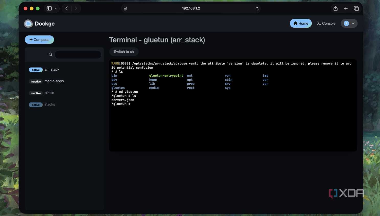This screenshot has height=216, width=380.
Task: Open the Safari sidebar toggle icon
Action: [49, 8]
